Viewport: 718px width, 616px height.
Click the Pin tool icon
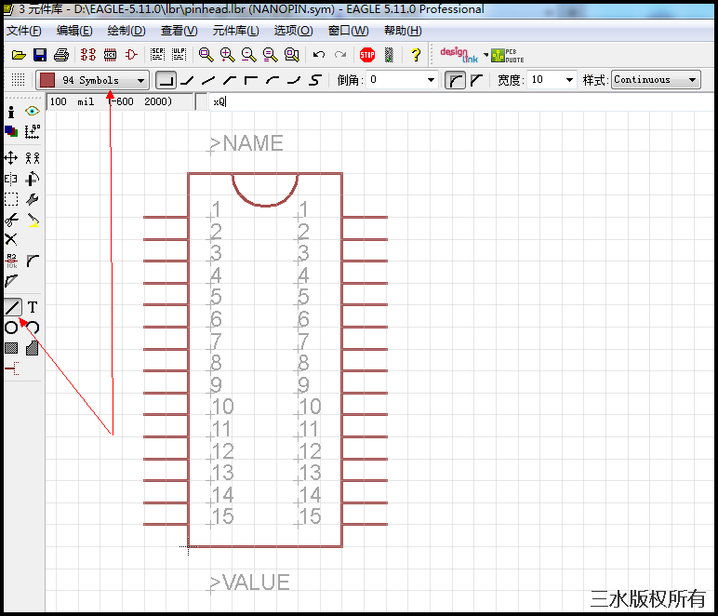[x=11, y=368]
